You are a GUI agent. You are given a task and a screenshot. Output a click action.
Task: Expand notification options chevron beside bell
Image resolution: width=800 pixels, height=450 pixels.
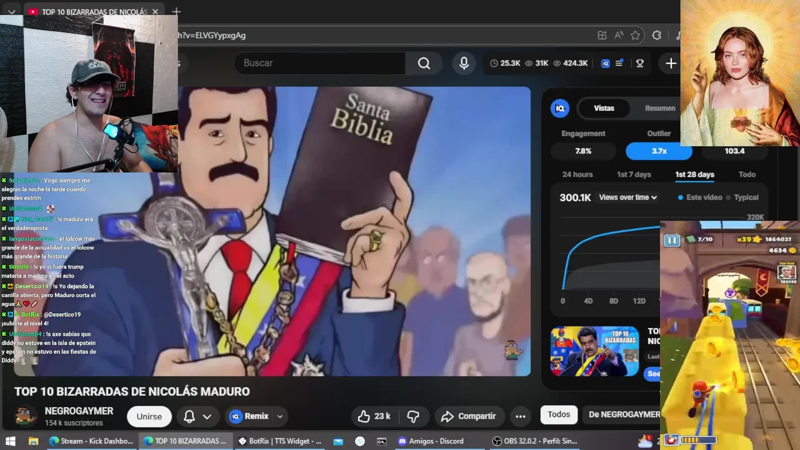pos(207,416)
